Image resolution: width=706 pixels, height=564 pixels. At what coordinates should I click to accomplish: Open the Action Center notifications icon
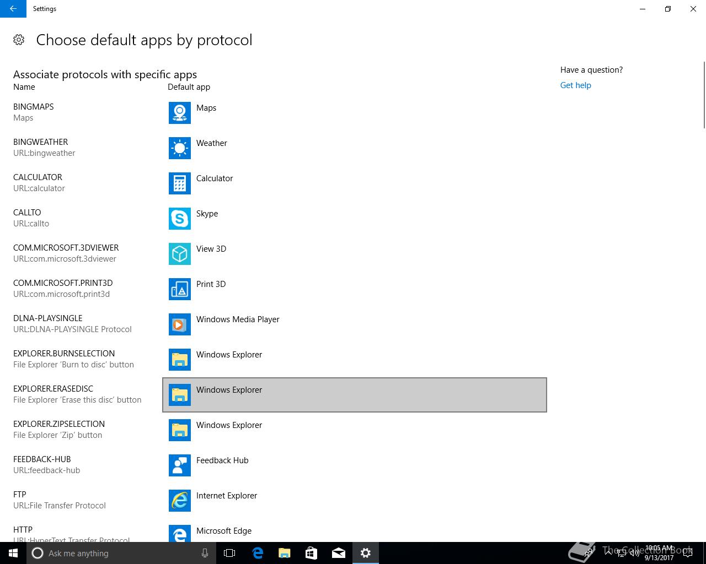tap(687, 553)
